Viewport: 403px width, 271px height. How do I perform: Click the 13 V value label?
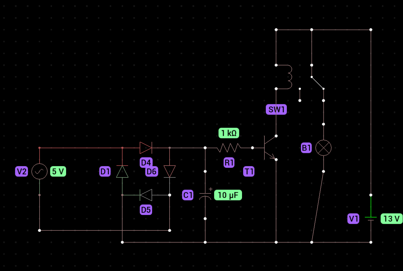coord(392,219)
